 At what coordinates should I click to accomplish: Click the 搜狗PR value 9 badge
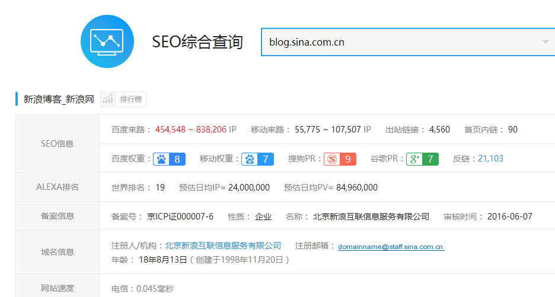[x=348, y=159]
